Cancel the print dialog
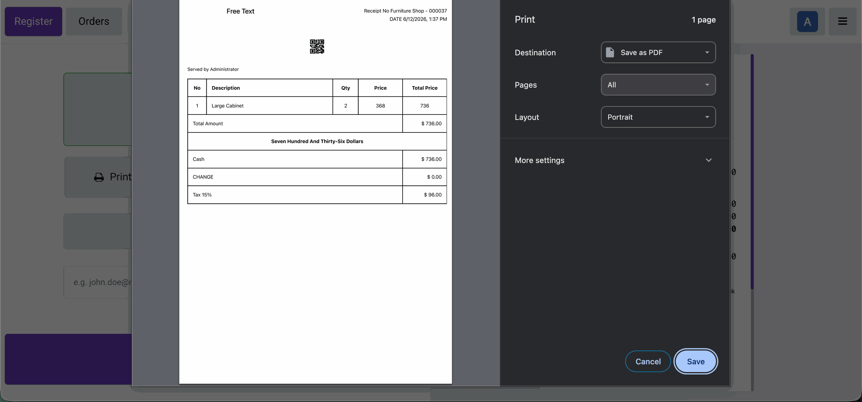Image resolution: width=862 pixels, height=402 pixels. click(648, 362)
